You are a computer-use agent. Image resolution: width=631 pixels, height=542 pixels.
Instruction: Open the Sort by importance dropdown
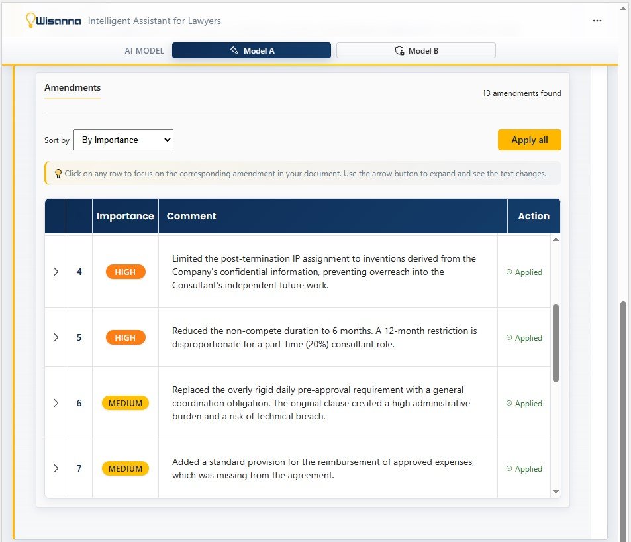tap(123, 140)
